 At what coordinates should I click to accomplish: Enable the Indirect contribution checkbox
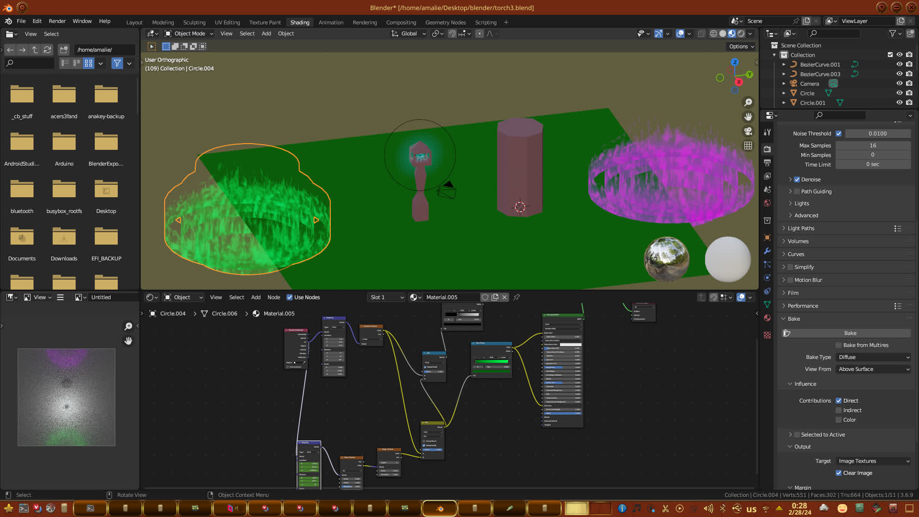tap(839, 410)
